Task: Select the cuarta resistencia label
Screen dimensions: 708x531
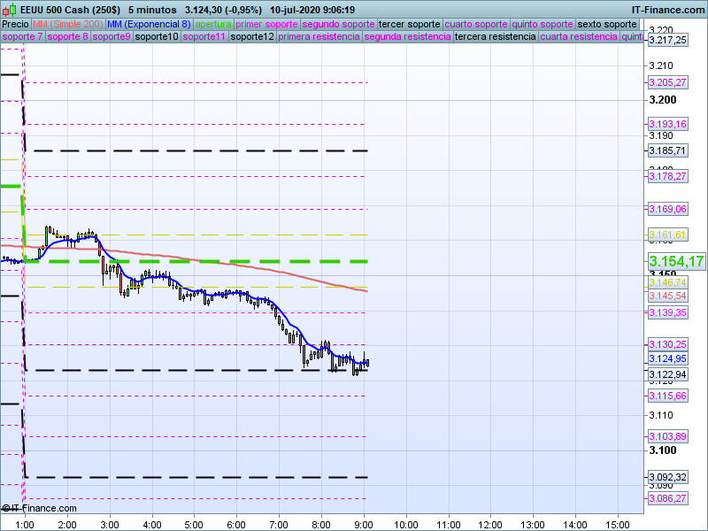Action: pos(579,37)
